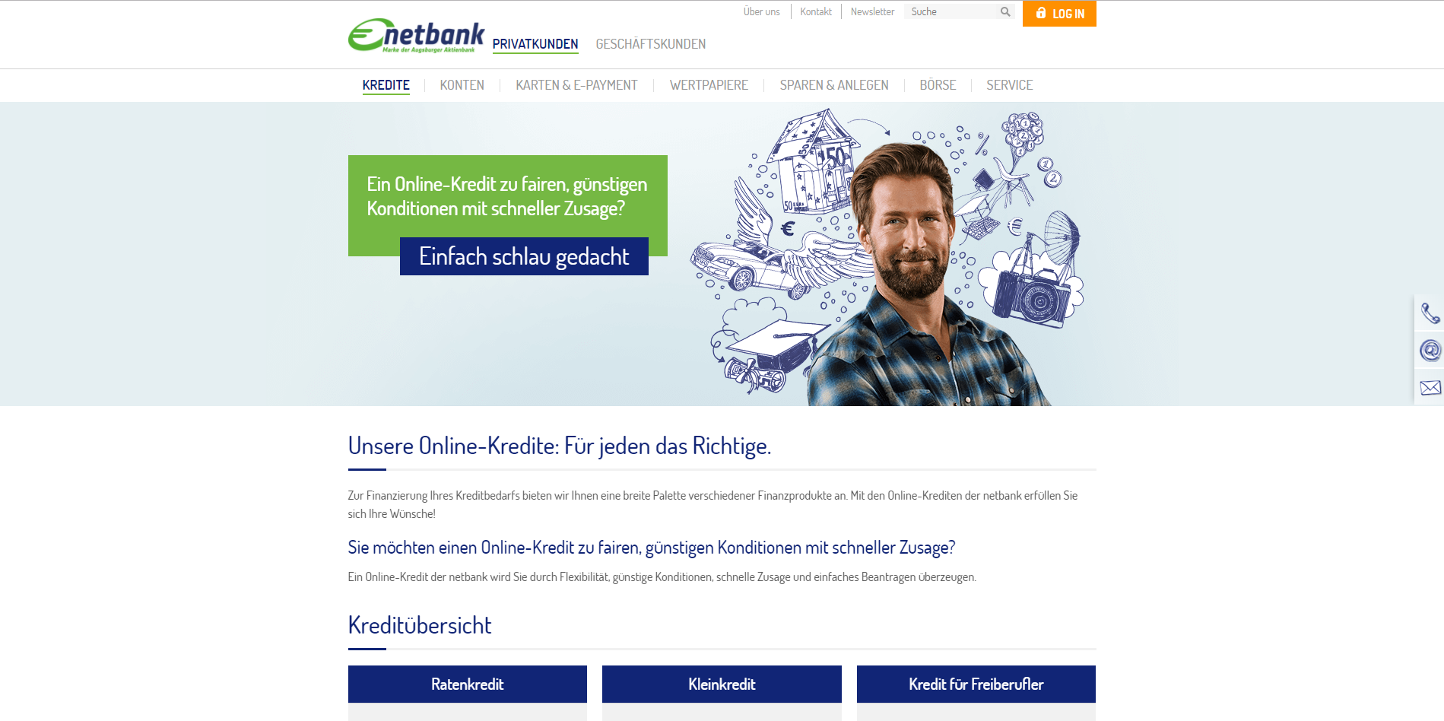Click the netbank logo
Screen dimensions: 1444x721
pos(416,36)
